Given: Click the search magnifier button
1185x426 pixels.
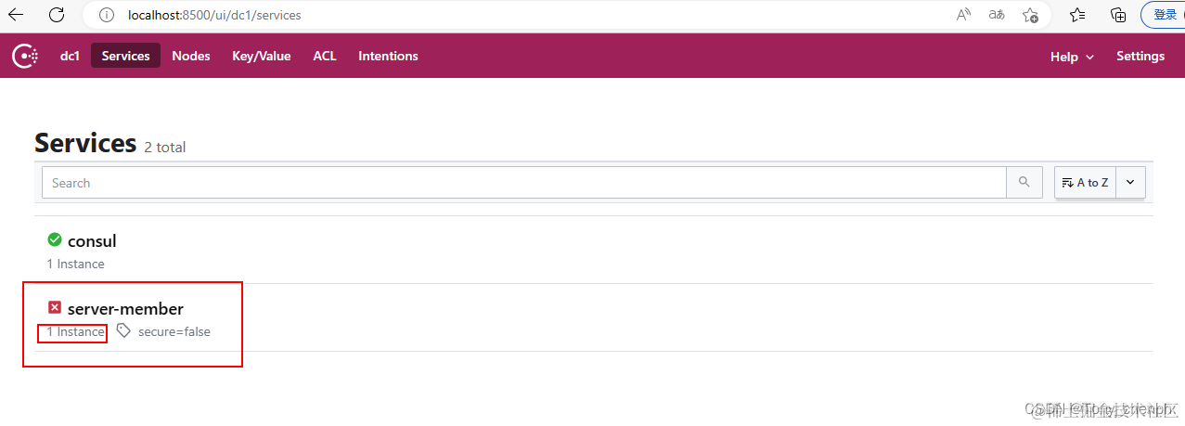Looking at the screenshot, I should [1024, 183].
